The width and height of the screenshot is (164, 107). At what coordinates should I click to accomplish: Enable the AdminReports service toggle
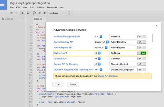142,48
